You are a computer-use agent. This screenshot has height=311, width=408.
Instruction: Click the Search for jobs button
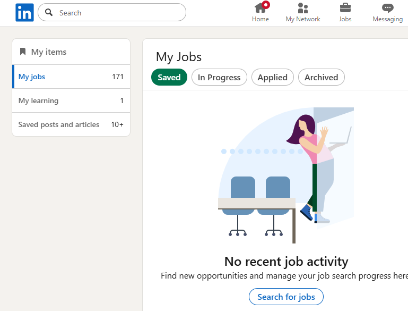[286, 297]
